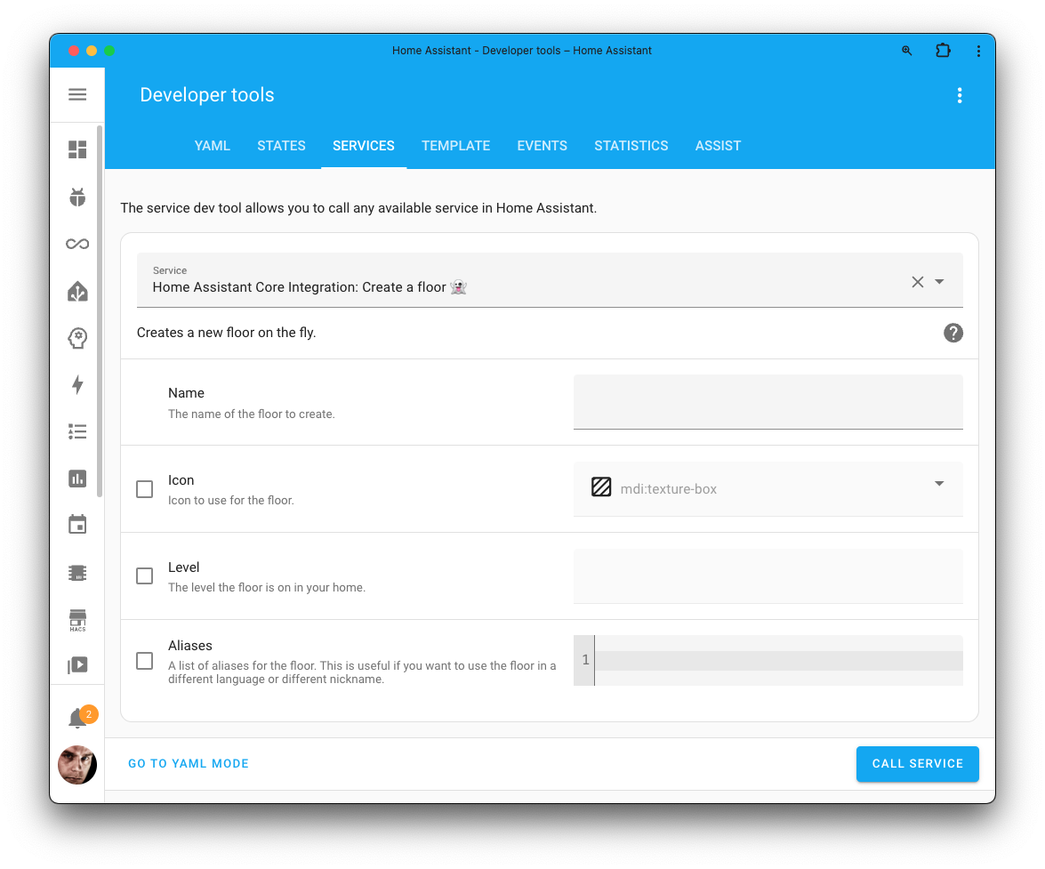The image size is (1045, 869).
Task: Switch to the TEMPLATE tab
Action: [455, 146]
